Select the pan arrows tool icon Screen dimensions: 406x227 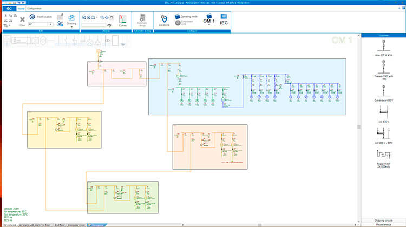[x=107, y=18]
